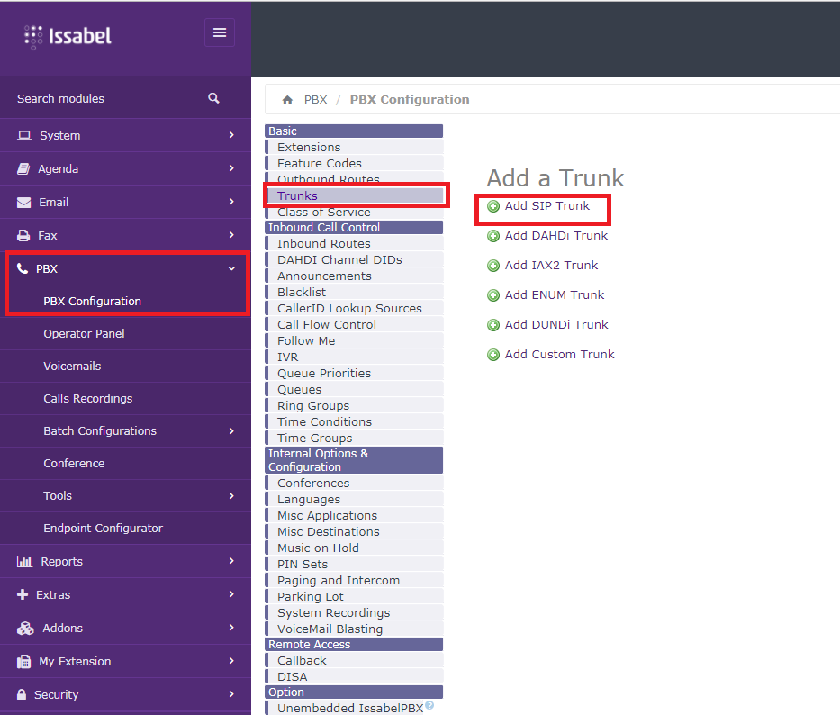This screenshot has width=840, height=715.
Task: Click the Search modules input field
Action: click(x=99, y=98)
